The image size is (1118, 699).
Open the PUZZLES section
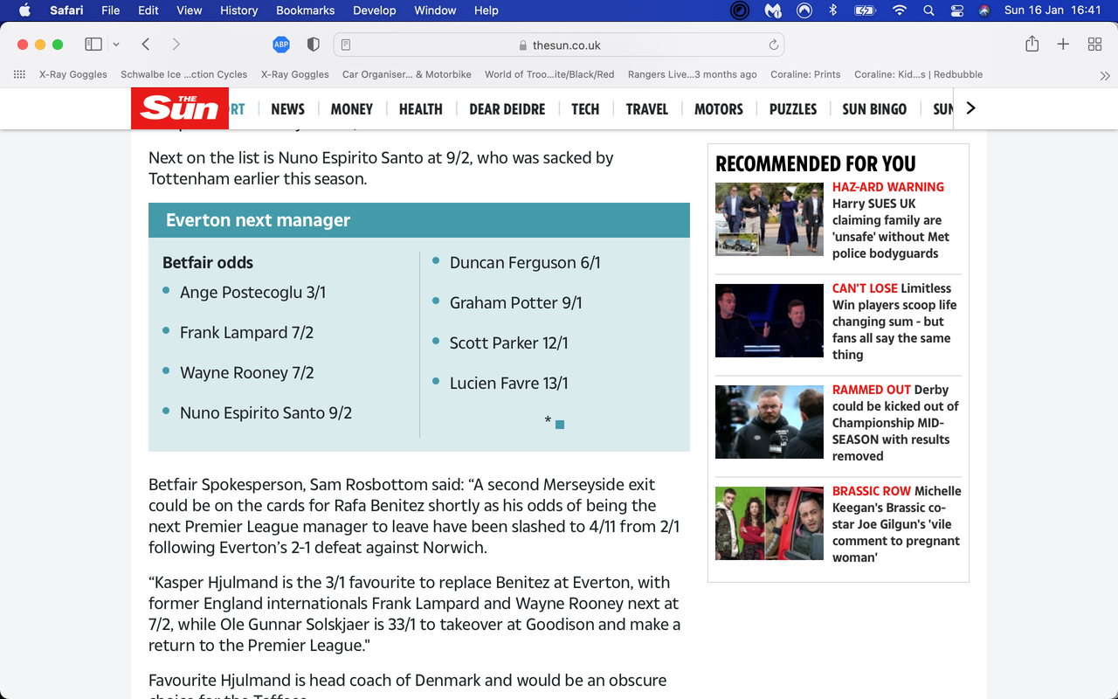tap(793, 109)
